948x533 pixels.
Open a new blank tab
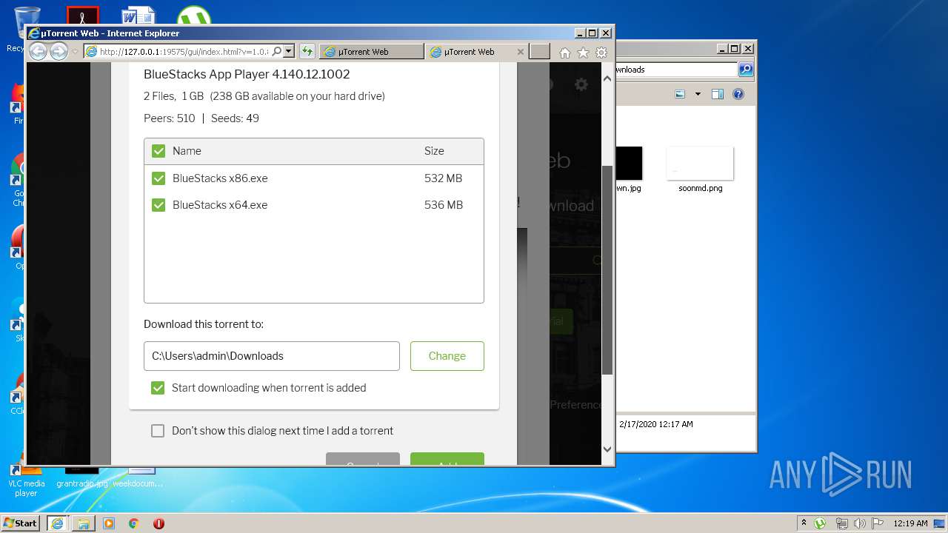(540, 51)
